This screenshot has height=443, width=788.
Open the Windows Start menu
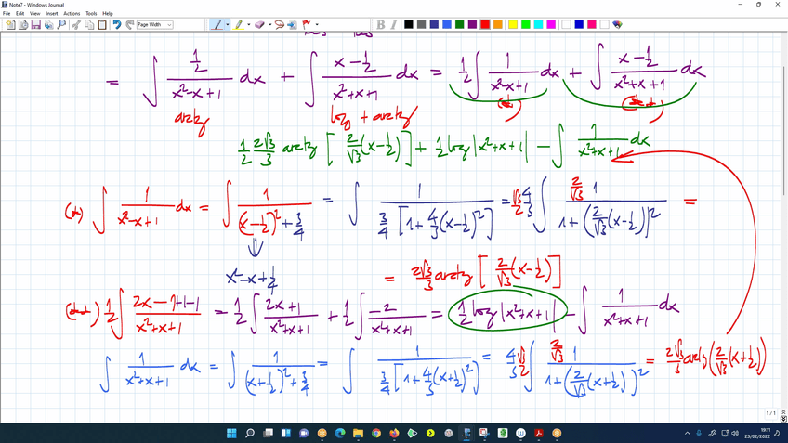point(231,434)
